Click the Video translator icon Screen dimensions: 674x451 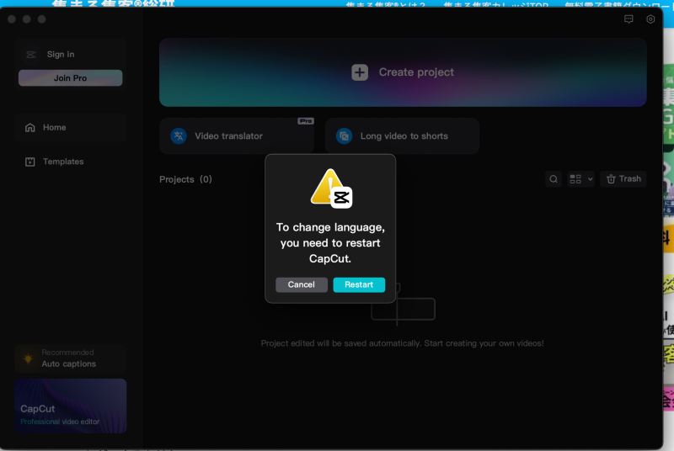[179, 136]
